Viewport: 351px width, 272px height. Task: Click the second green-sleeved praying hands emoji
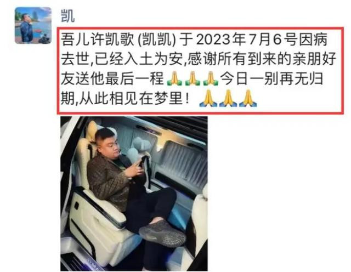(x=193, y=79)
